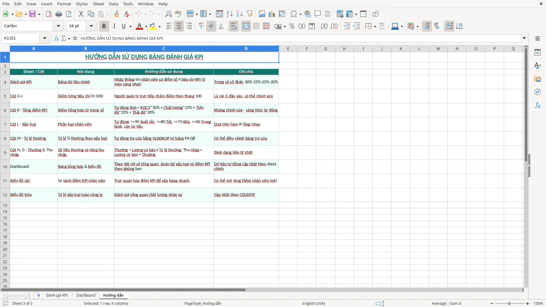546x307 pixels.
Task: Sort descending
Action: pyautogui.click(x=240, y=14)
